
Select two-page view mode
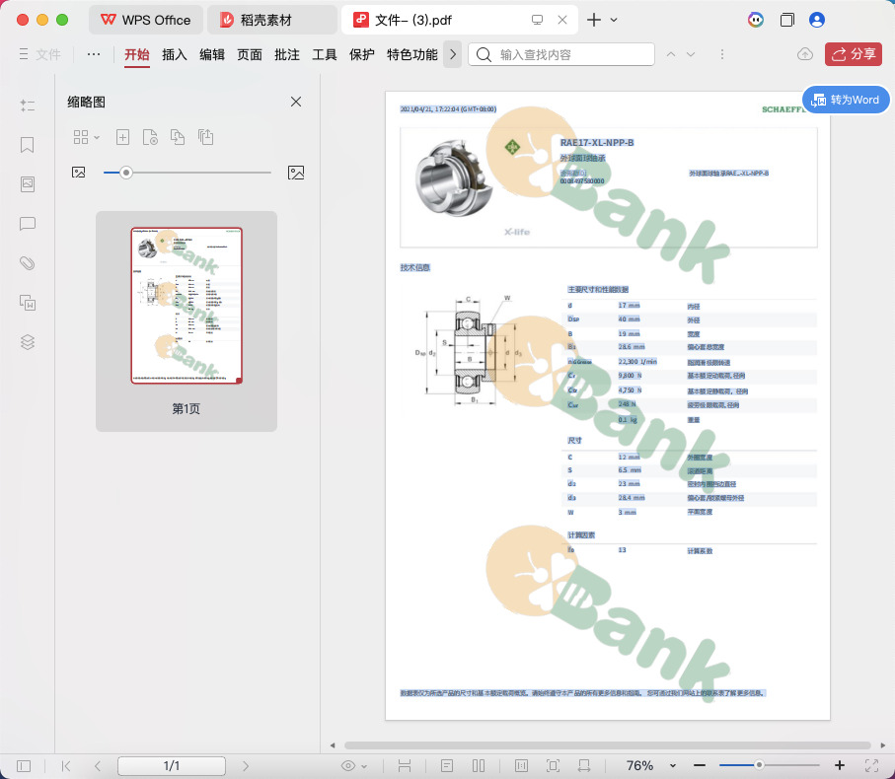[479, 766]
